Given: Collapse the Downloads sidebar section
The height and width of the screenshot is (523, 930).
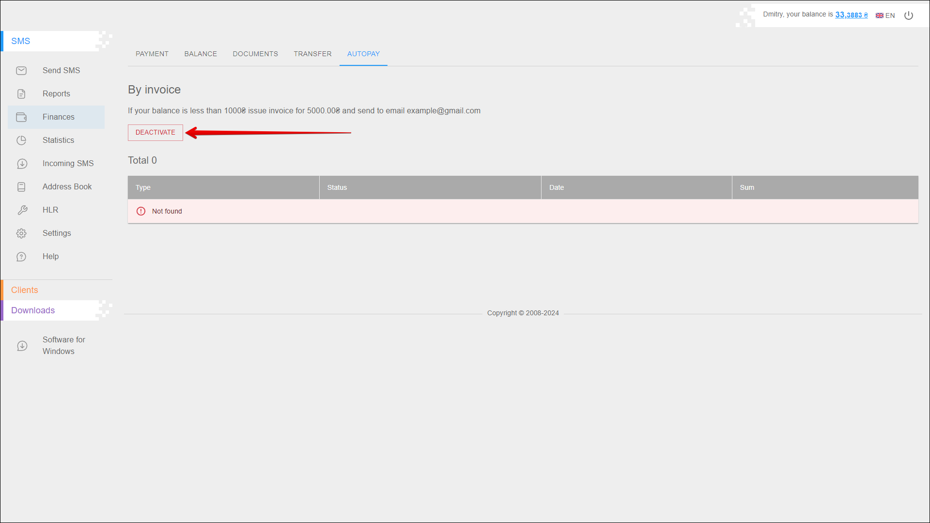Looking at the screenshot, I should [33, 310].
